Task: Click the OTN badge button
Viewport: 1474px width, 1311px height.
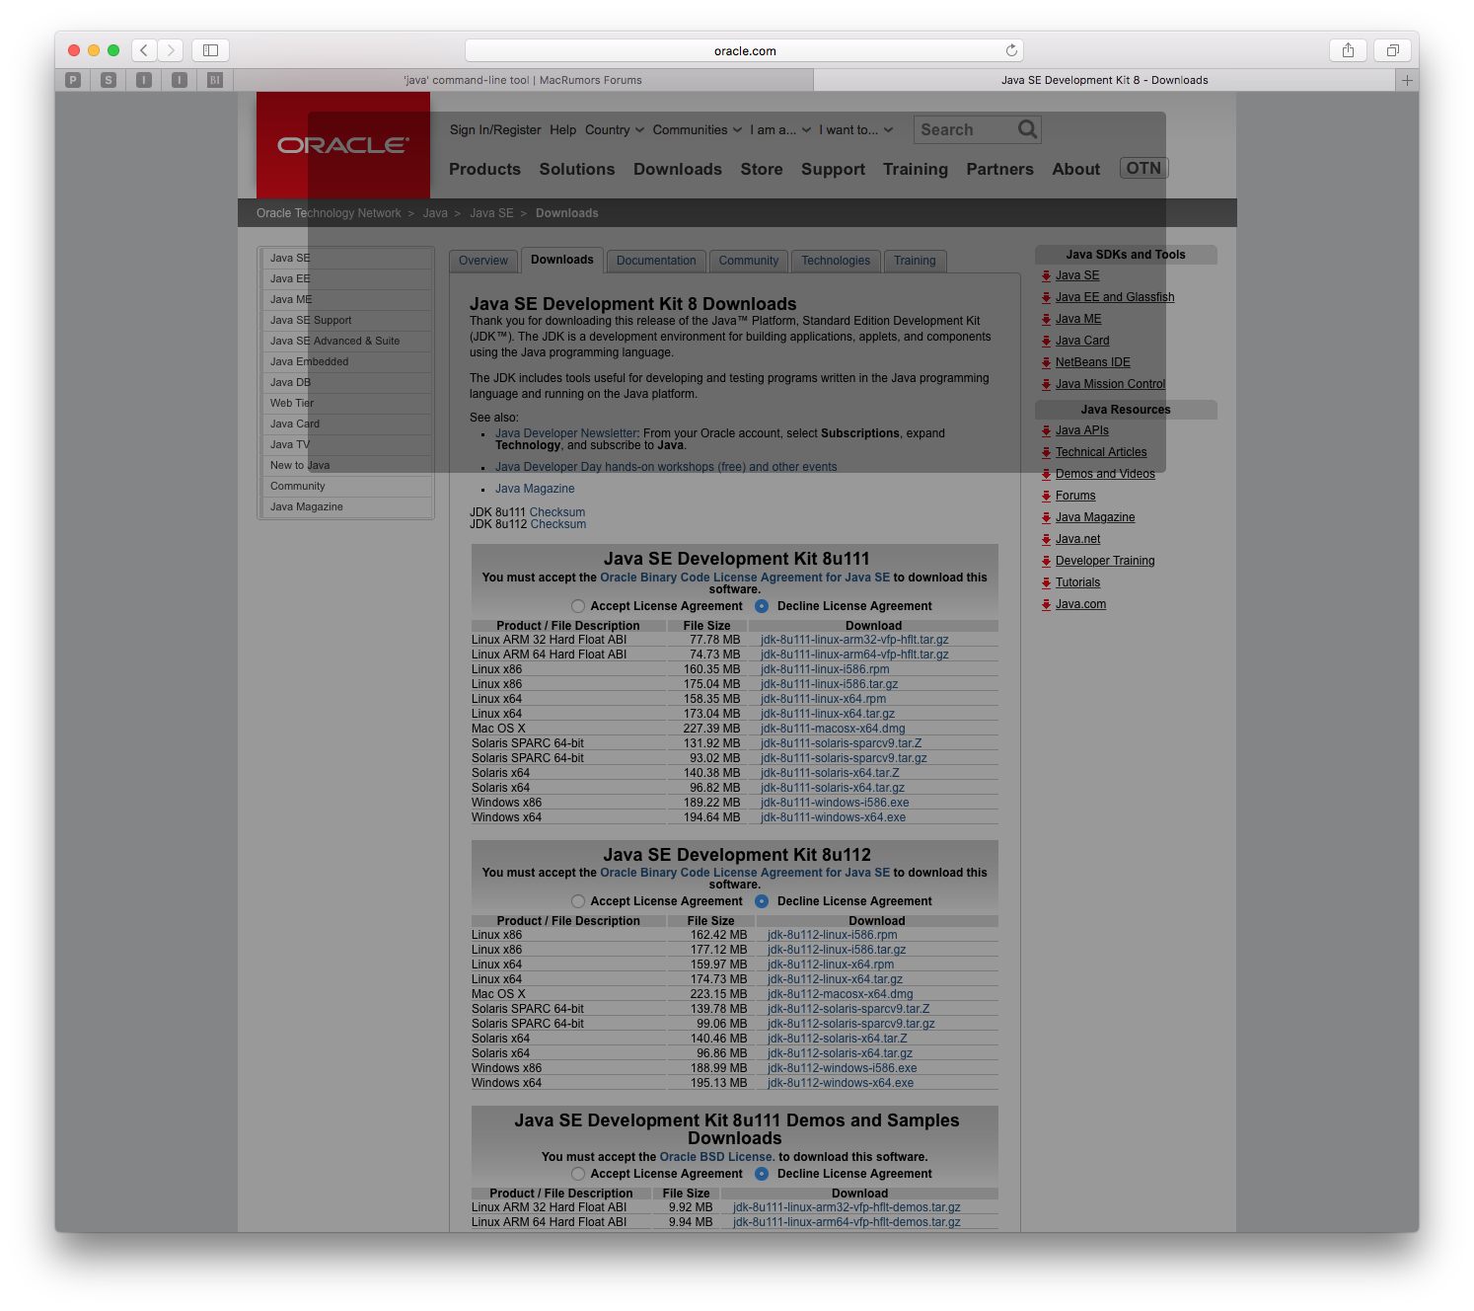Action: (1143, 168)
